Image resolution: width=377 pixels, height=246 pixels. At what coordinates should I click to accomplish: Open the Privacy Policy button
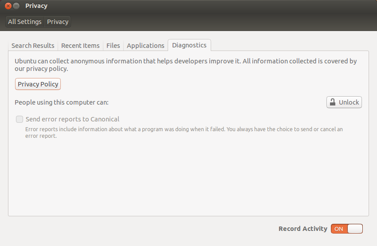[x=38, y=84]
